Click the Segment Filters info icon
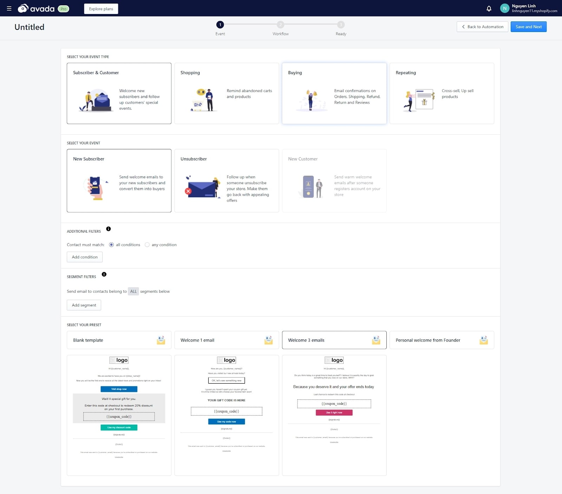Viewport: 562px width, 494px height. (x=104, y=274)
